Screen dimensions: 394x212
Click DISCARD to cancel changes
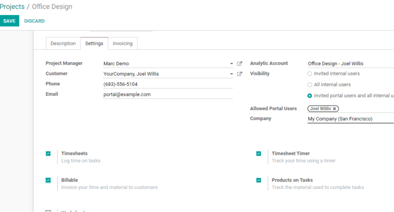tap(34, 21)
